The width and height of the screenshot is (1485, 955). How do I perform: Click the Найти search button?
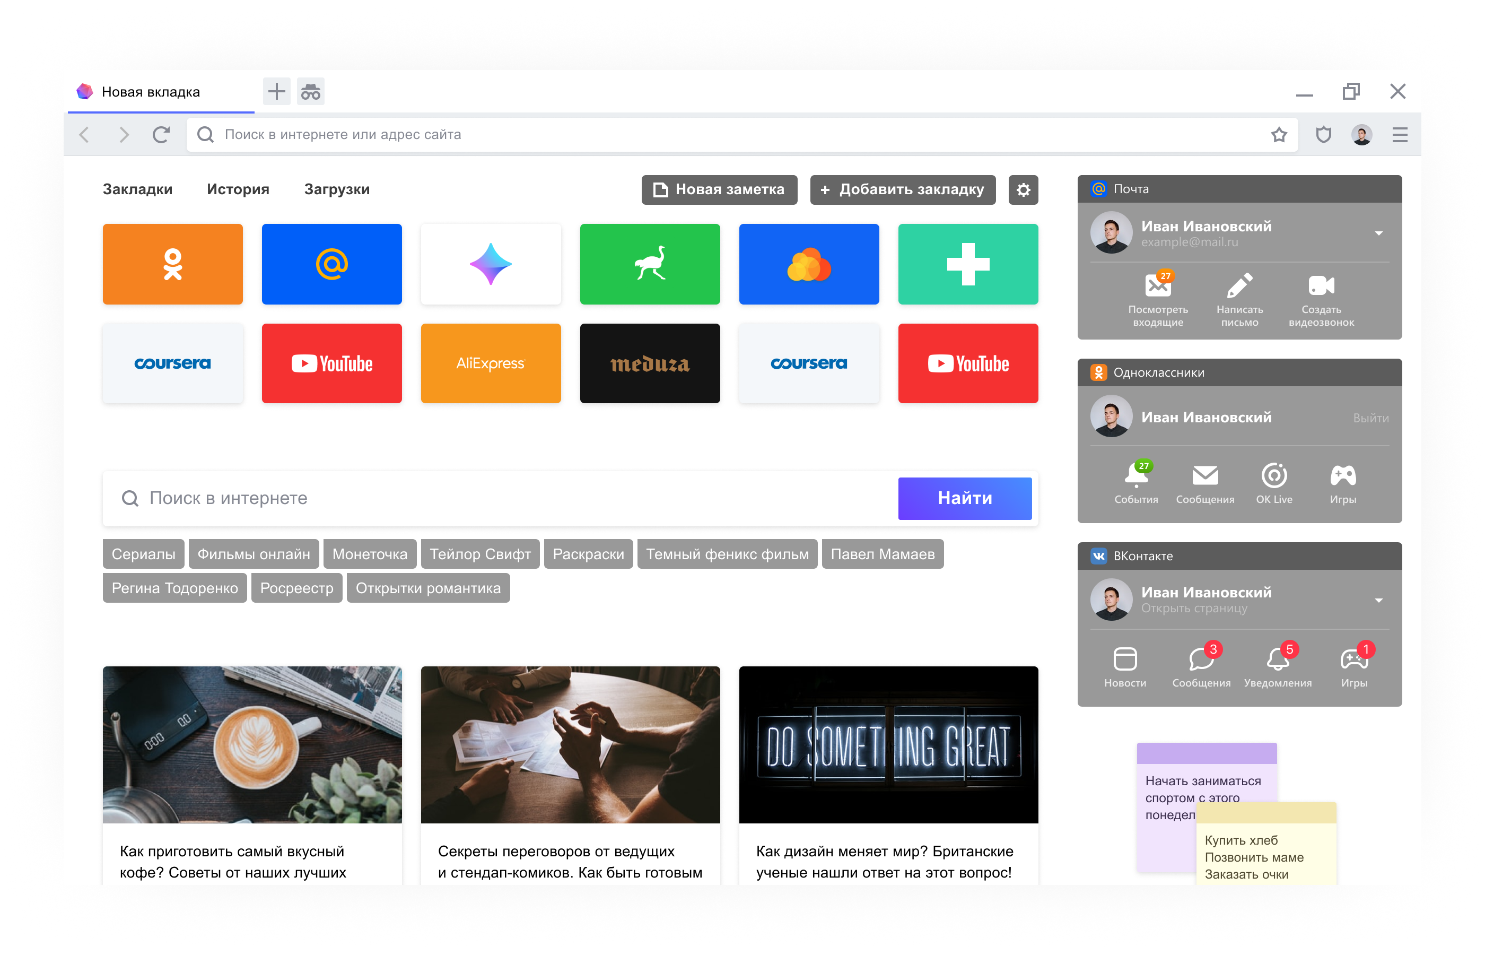point(964,498)
